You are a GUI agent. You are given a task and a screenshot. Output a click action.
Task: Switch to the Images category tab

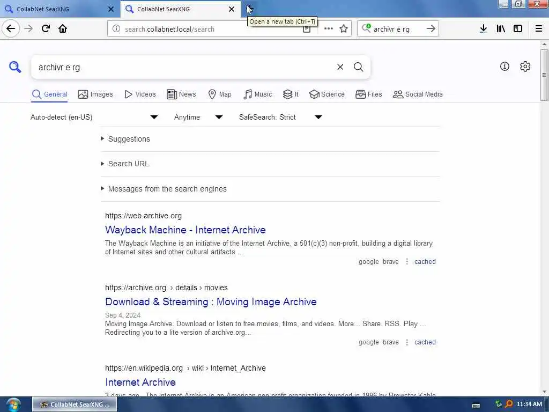[x=95, y=94]
